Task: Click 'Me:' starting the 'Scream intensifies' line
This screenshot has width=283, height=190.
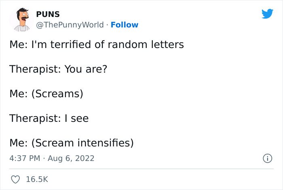Action: click(x=18, y=143)
